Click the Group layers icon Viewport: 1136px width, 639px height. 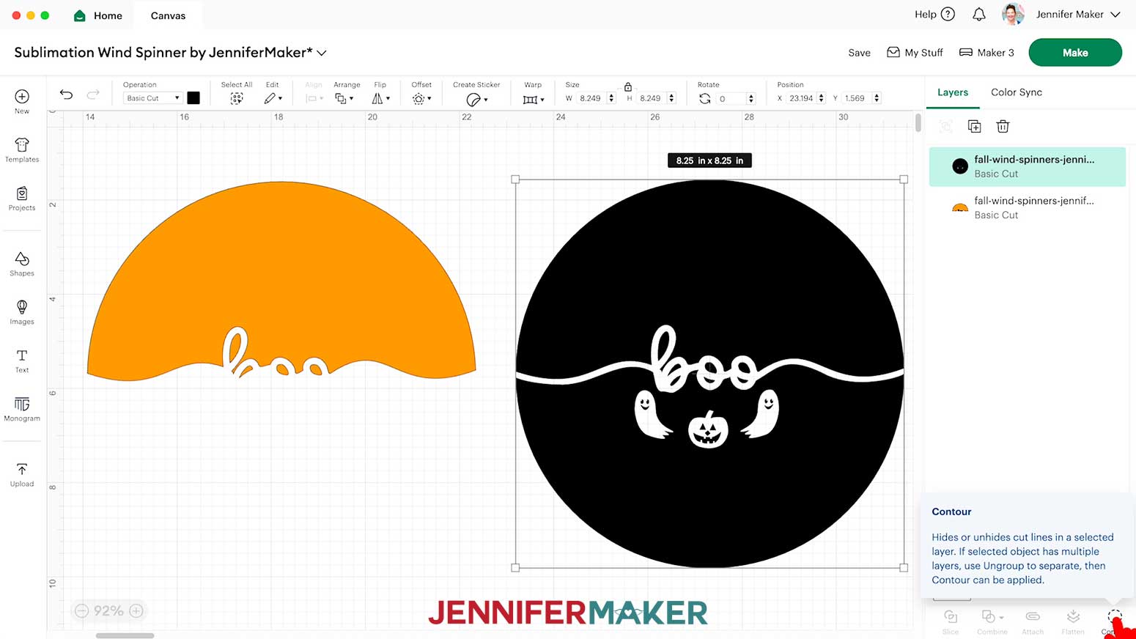[945, 126]
